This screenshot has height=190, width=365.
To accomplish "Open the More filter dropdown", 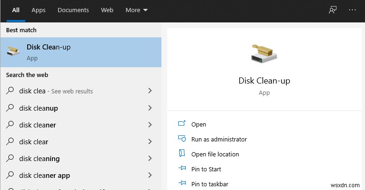I will [x=137, y=10].
